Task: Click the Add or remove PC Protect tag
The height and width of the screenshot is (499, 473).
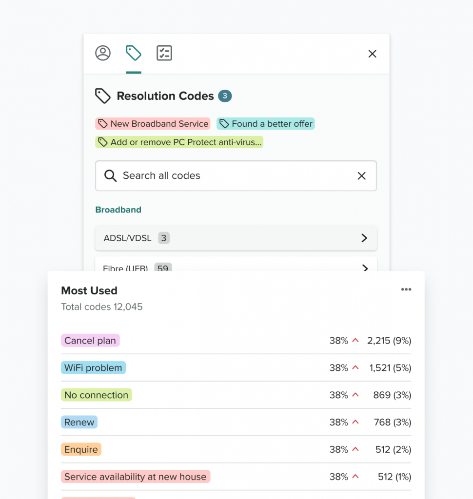Action: (x=179, y=142)
